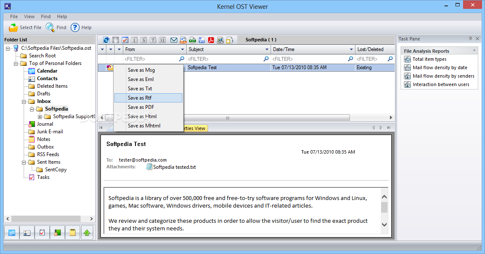This screenshot has height=254, width=485.
Task: Select the Junk E-mail folder
Action: (x=50, y=132)
